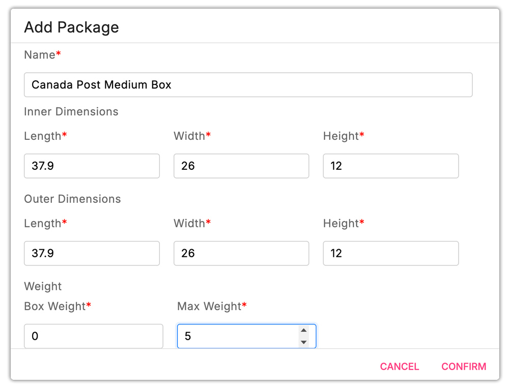The image size is (509, 388).
Task: Decrease Max Weight with the down arrow
Action: [x=303, y=342]
